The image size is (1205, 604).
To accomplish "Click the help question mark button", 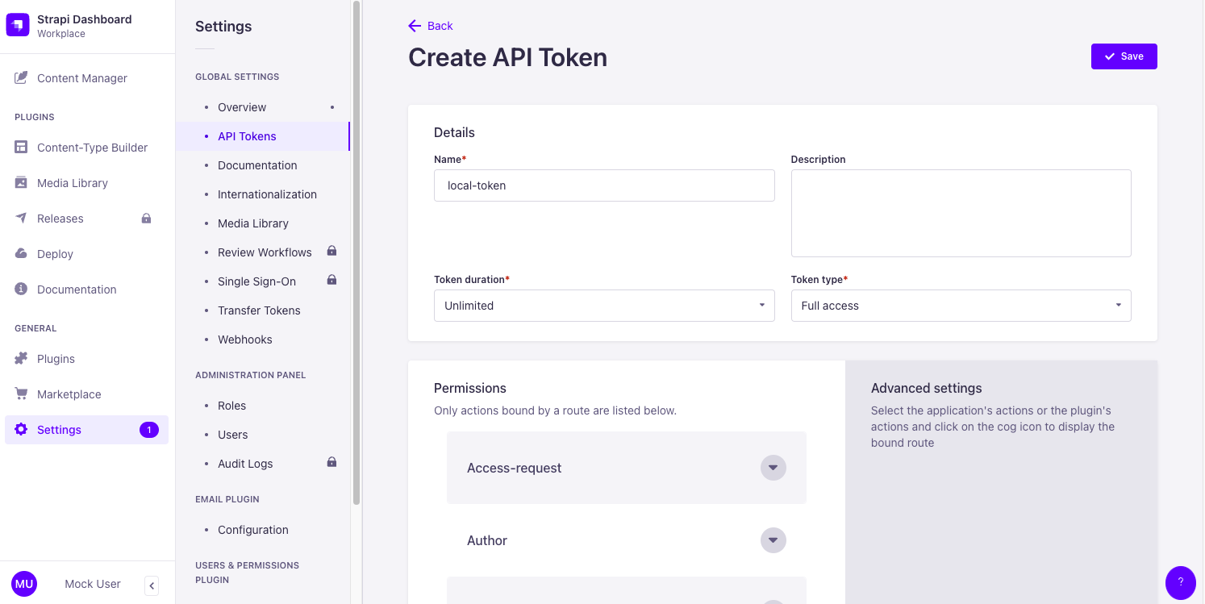I will point(1180,582).
